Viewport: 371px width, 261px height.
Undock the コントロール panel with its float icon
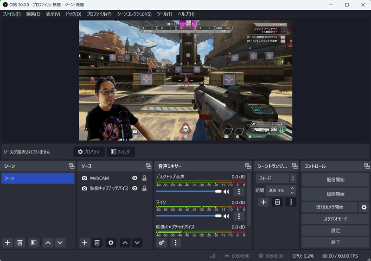pos(366,166)
